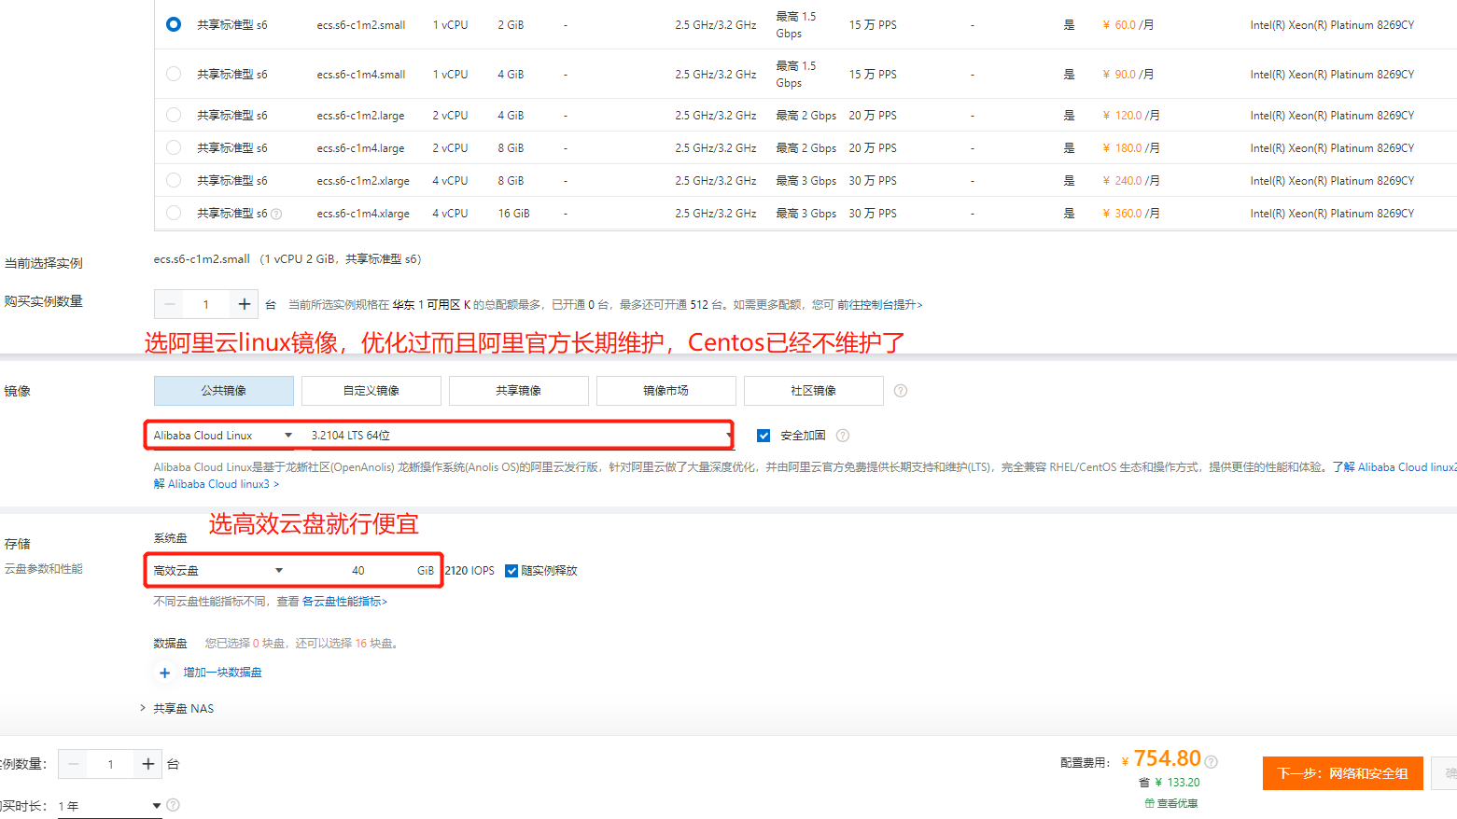Click the 增加一块数据盘 link
This screenshot has height=819, width=1457.
[x=222, y=673]
